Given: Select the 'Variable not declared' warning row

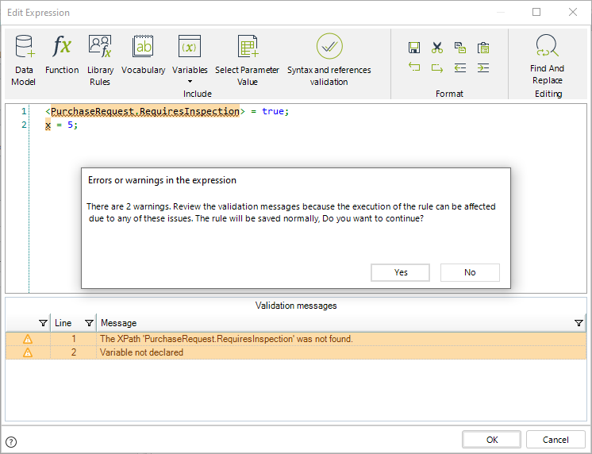Looking at the screenshot, I should pyautogui.click(x=296, y=352).
